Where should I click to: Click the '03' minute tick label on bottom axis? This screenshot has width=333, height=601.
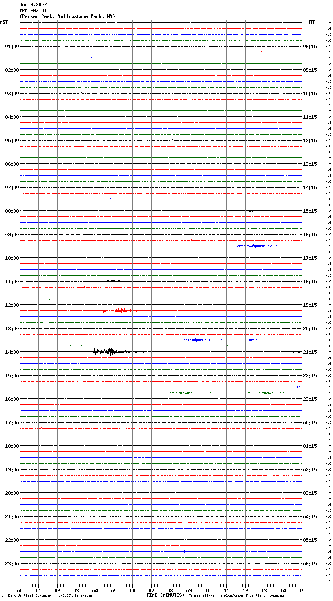tap(76, 590)
